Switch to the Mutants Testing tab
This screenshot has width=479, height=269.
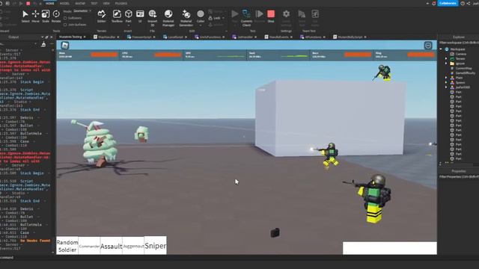tap(70, 37)
